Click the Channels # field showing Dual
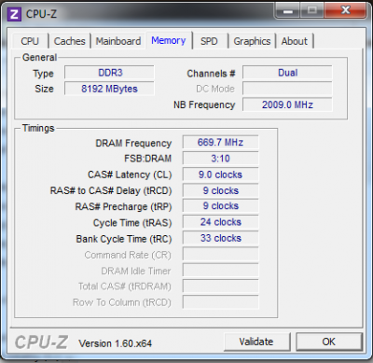This screenshot has width=373, height=363. pos(287,73)
